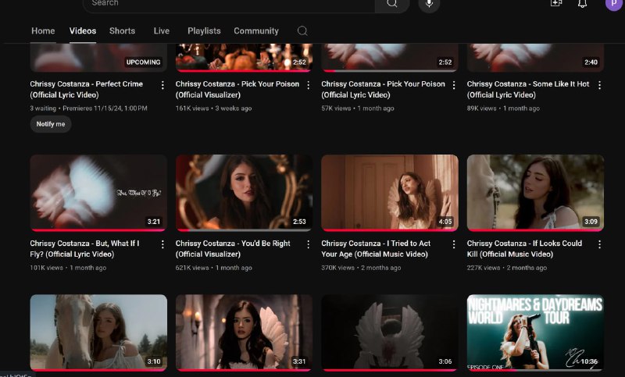Screen dimensions: 625x377
Task: Open the notifications bell
Action: (x=582, y=4)
